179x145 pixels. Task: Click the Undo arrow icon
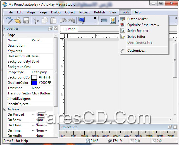[63, 20]
